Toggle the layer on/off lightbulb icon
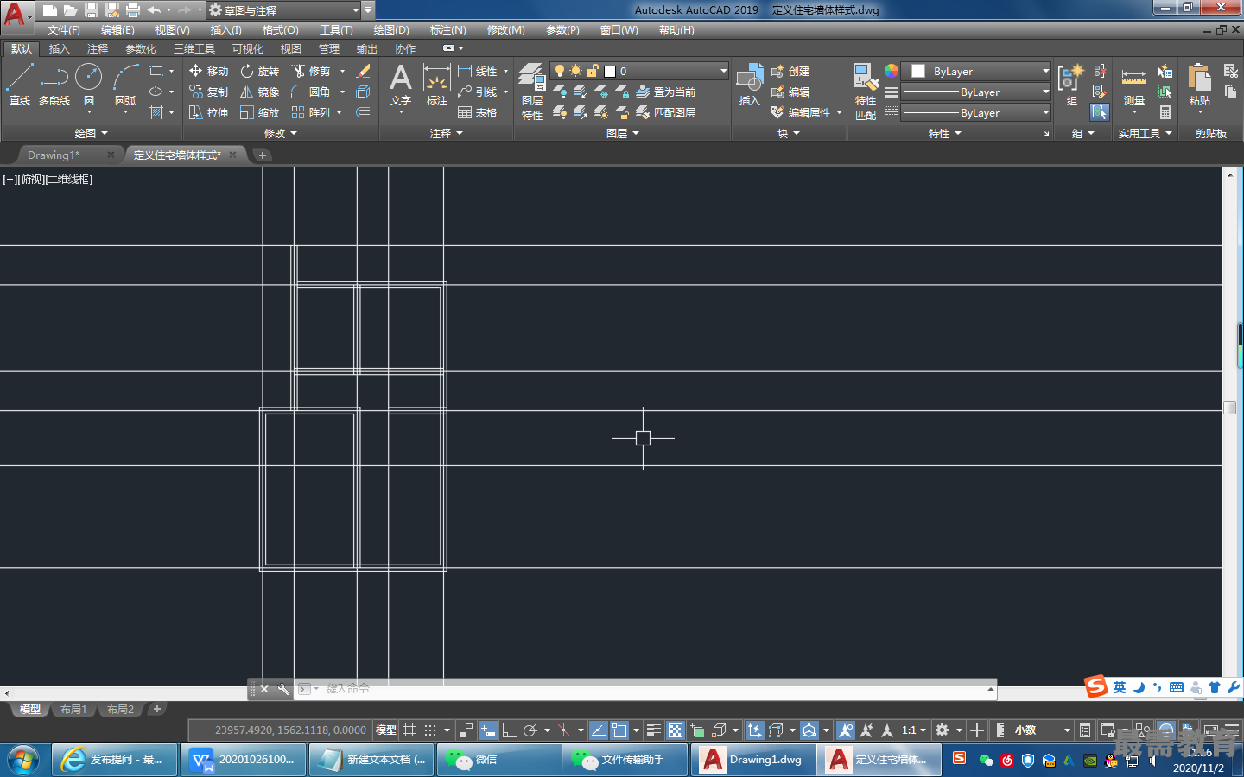 click(560, 71)
